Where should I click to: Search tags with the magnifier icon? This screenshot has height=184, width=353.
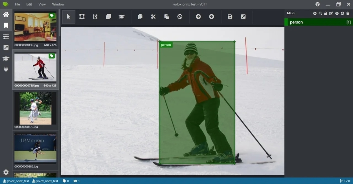[x=320, y=13]
